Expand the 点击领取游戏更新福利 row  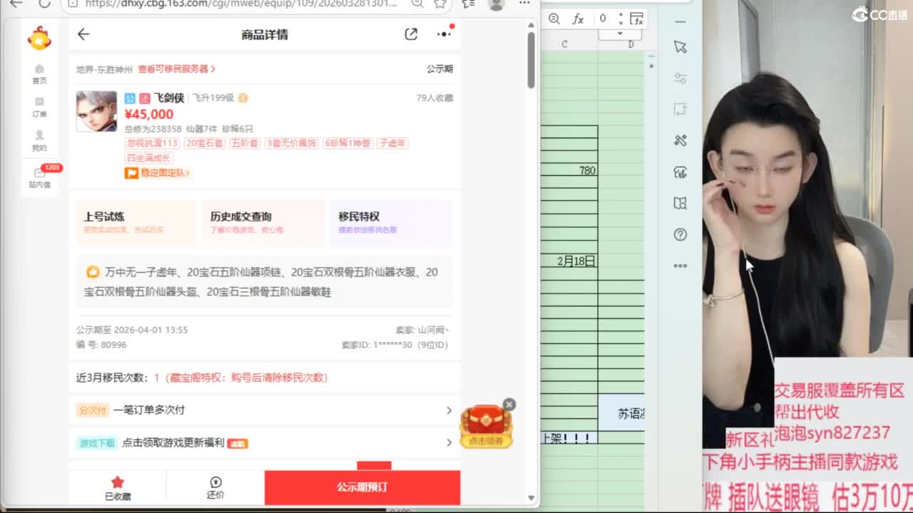pyautogui.click(x=265, y=442)
